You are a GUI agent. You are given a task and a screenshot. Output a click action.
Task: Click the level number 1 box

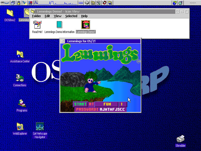pyautogui.click(x=123, y=104)
